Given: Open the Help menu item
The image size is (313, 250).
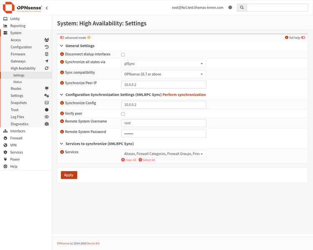Looking at the screenshot, I should click(x=26, y=167).
